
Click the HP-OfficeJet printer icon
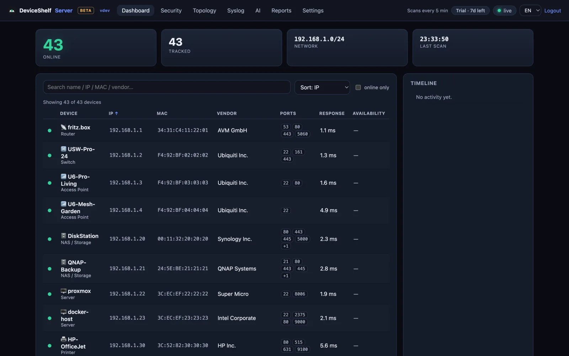(x=64, y=339)
